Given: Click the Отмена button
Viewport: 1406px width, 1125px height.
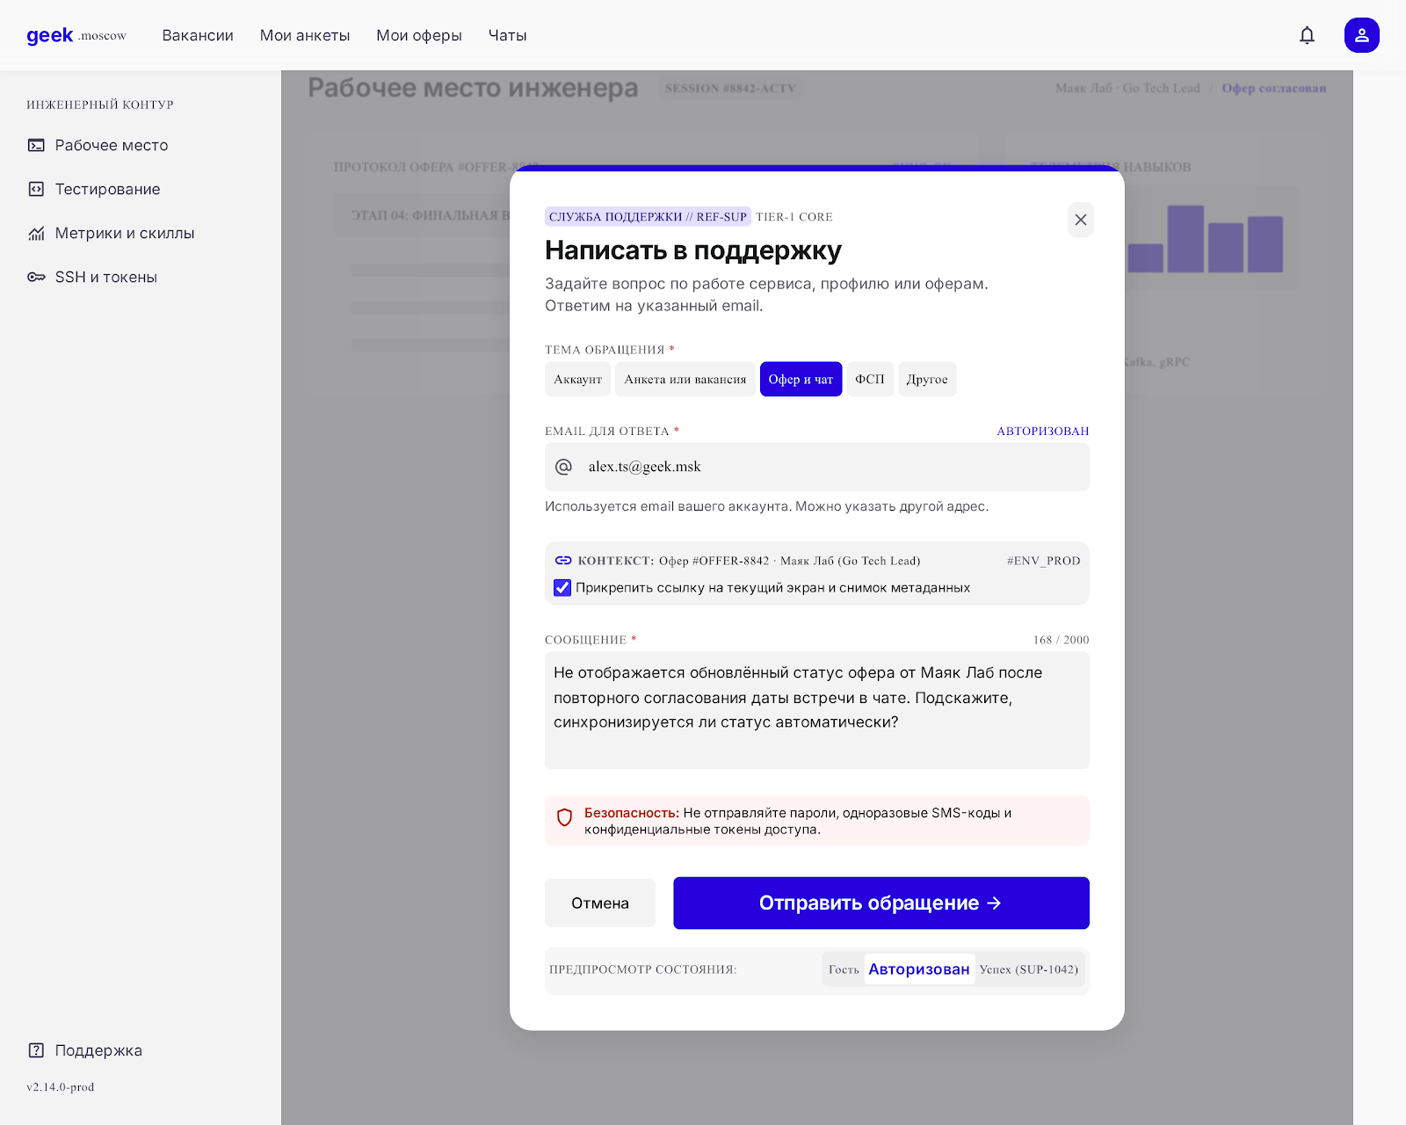Looking at the screenshot, I should (600, 904).
